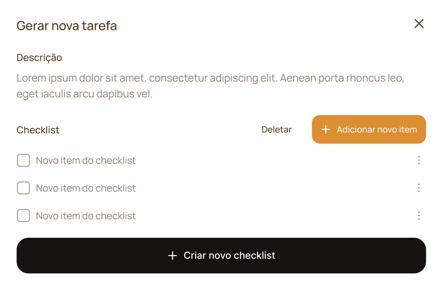This screenshot has height=290, width=443.
Task: Check the first checklist item checkbox
Action: [x=23, y=160]
